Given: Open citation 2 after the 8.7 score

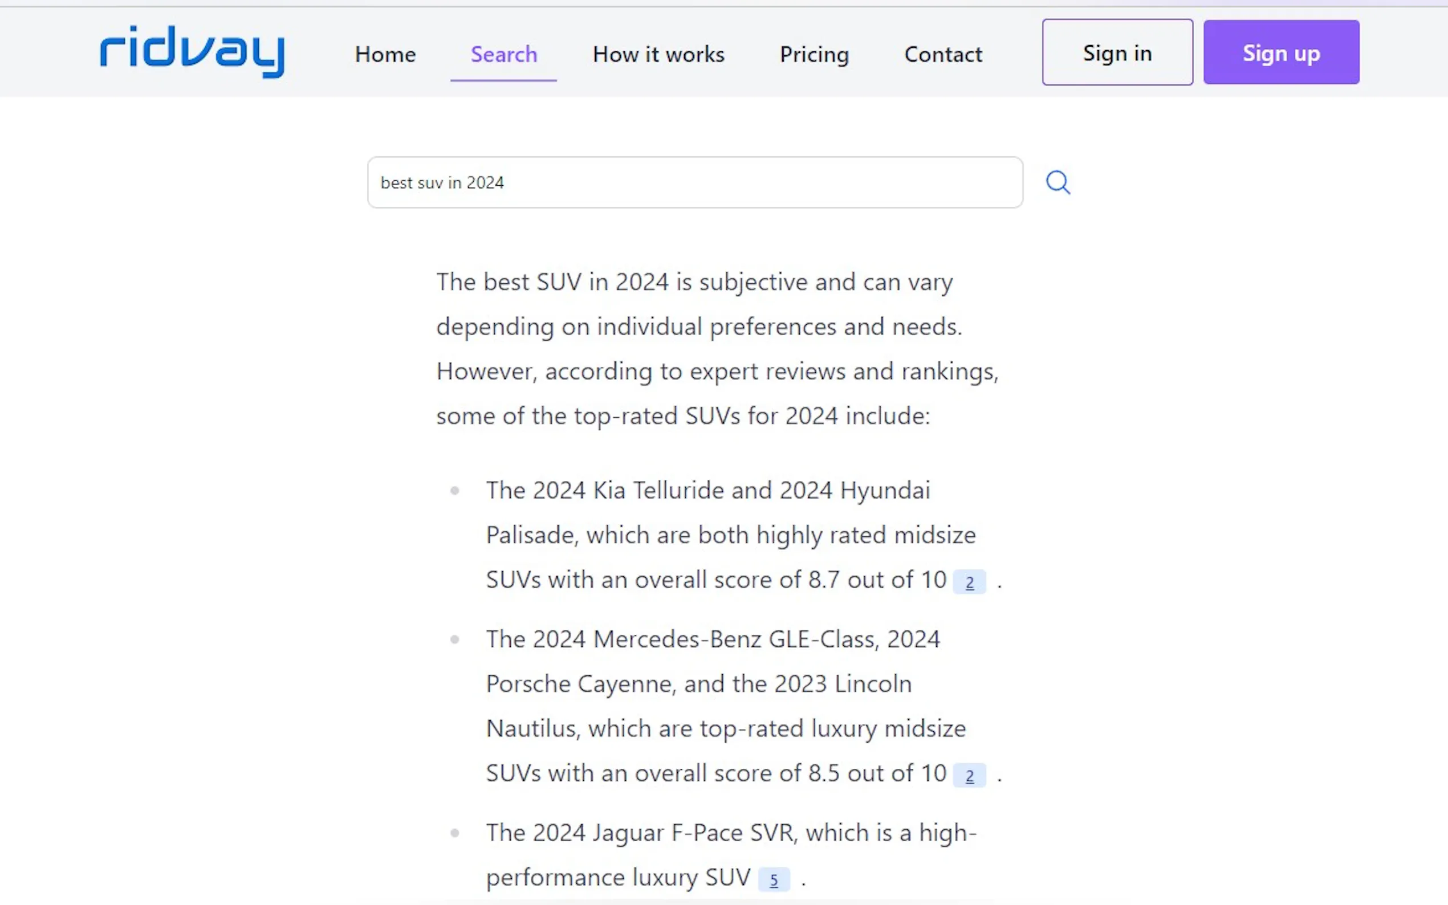Looking at the screenshot, I should pos(969,582).
